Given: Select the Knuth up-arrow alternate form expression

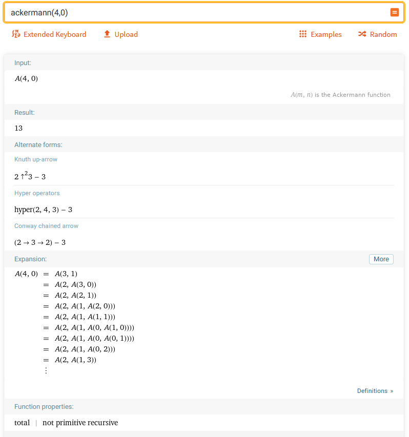Looking at the screenshot, I should pos(30,176).
